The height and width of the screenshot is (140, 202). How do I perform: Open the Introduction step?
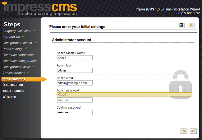11,37
